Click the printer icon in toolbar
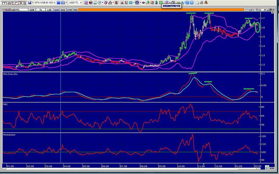 coord(201,3)
